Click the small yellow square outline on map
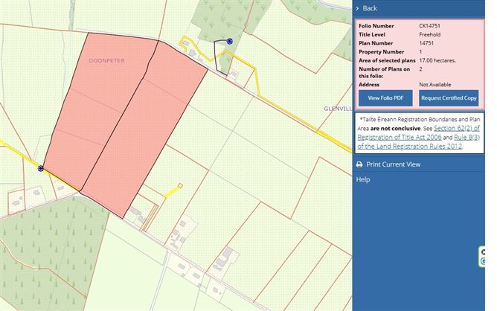This screenshot has width=497, height=311. (179, 185)
